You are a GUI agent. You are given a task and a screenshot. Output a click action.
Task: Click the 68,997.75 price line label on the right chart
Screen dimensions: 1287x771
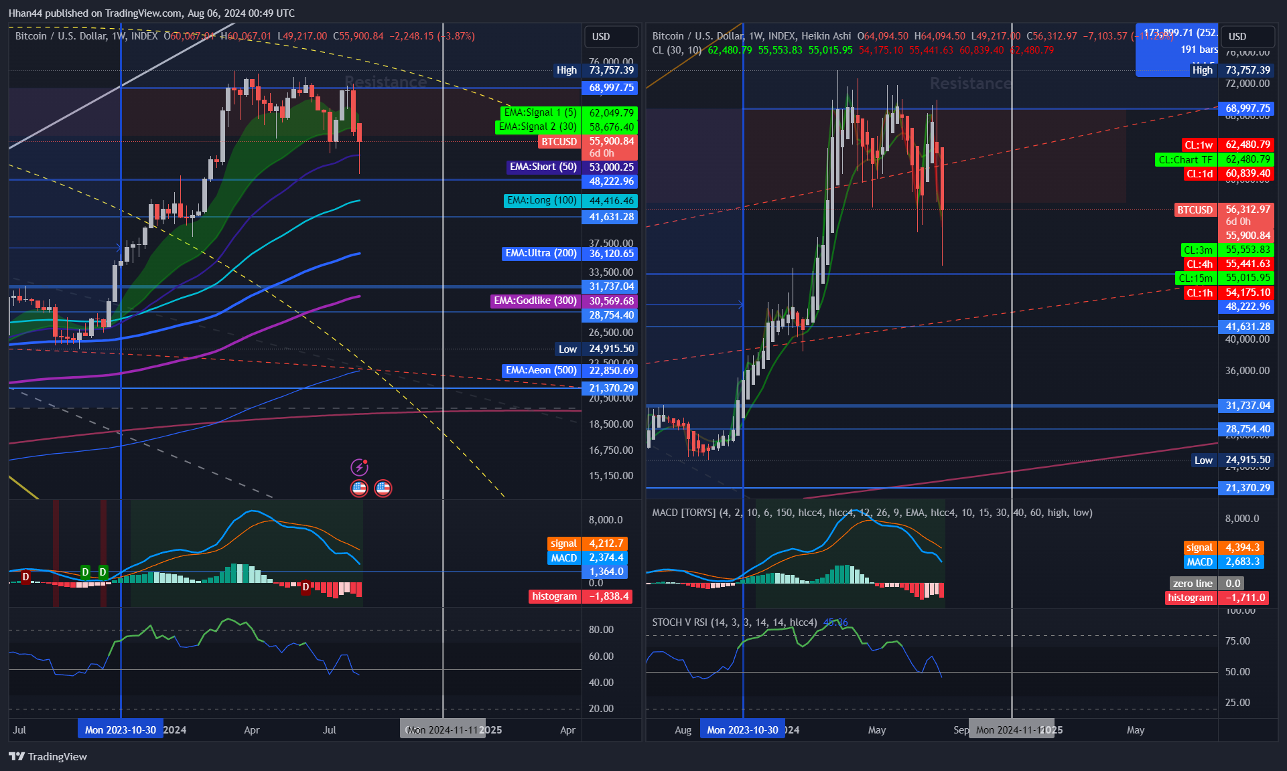point(1247,109)
